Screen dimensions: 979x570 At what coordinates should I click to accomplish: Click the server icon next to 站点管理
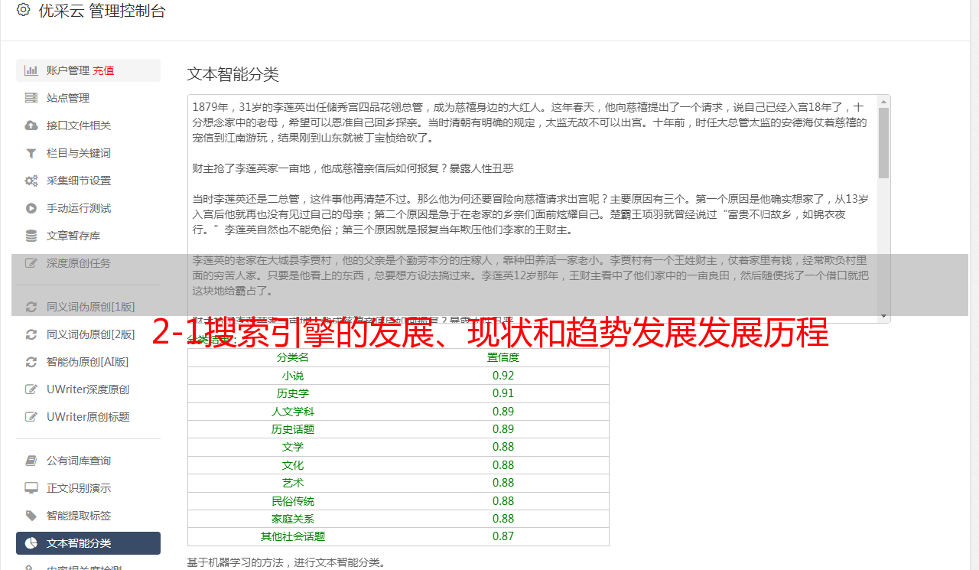click(x=31, y=98)
